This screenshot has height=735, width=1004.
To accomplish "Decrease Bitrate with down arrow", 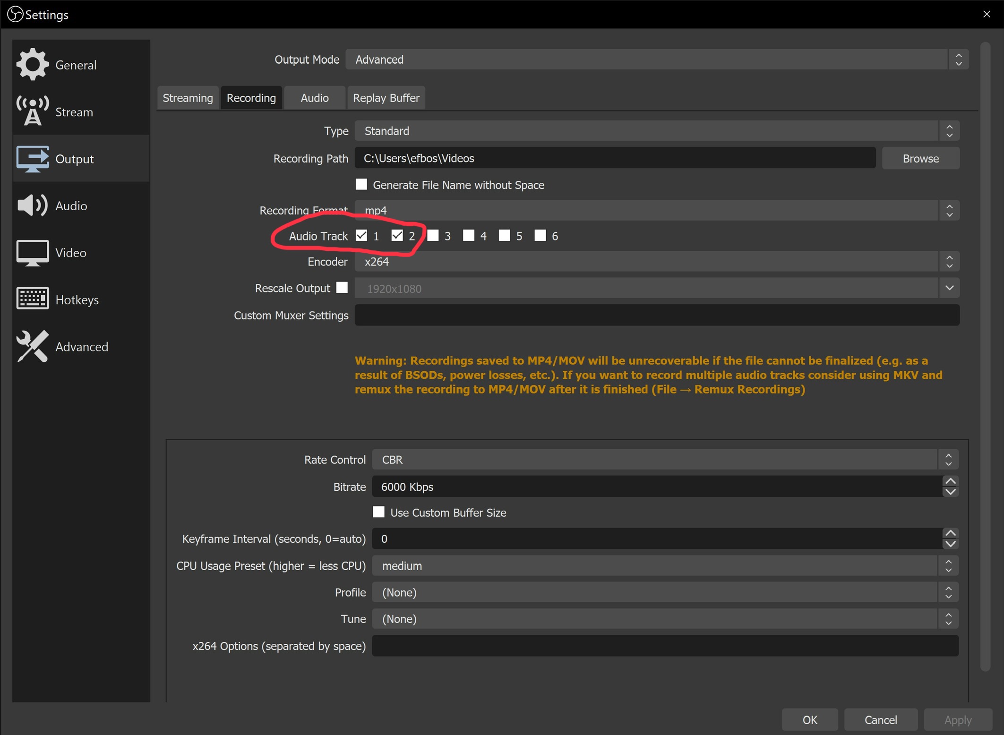I will coord(950,492).
